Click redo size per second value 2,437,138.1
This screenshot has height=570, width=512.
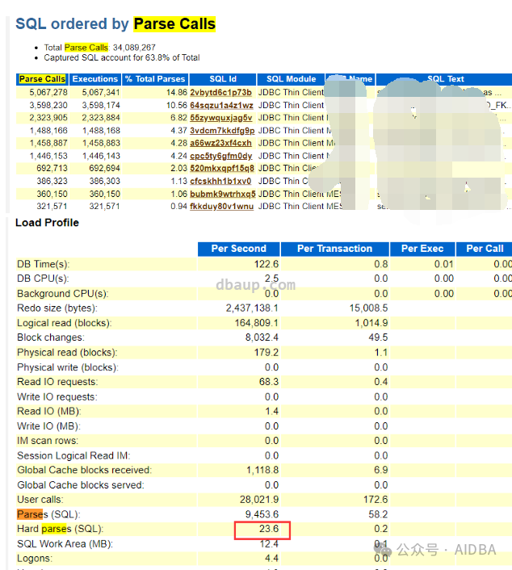(252, 308)
